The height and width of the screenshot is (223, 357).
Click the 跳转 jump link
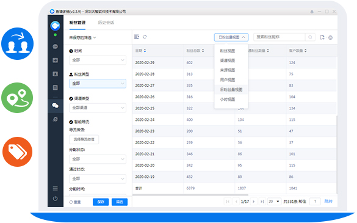tap(328, 202)
